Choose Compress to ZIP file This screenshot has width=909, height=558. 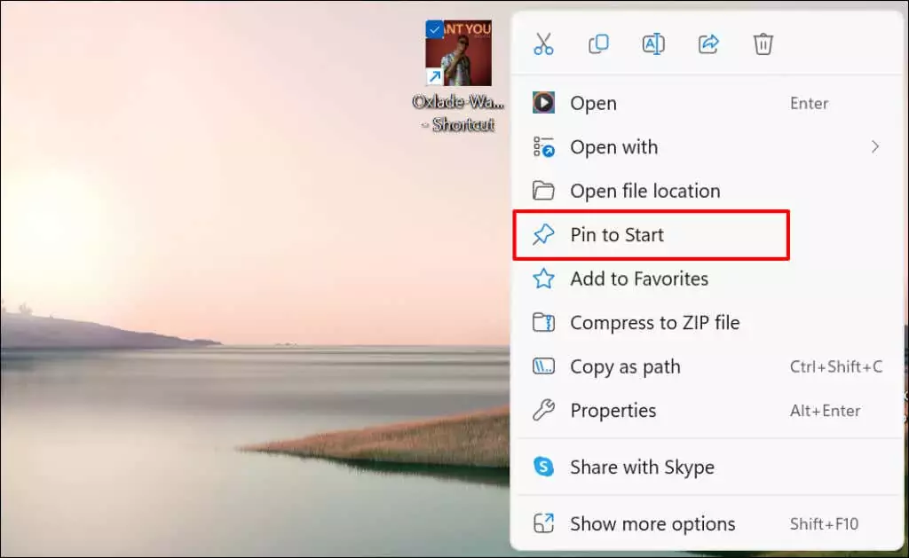(x=707, y=323)
